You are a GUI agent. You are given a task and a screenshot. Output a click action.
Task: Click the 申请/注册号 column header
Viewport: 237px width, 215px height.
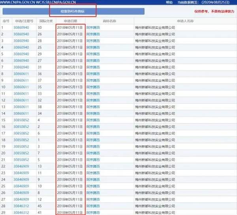click(x=24, y=20)
